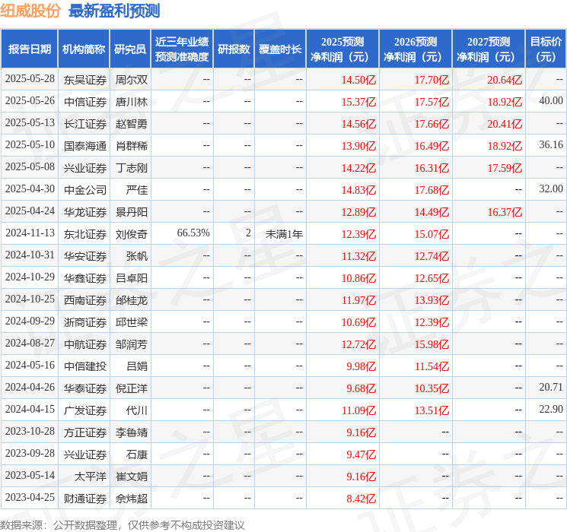Click the 2027预测净利润 column header
Screen dimensions: 567x532
pos(489,49)
